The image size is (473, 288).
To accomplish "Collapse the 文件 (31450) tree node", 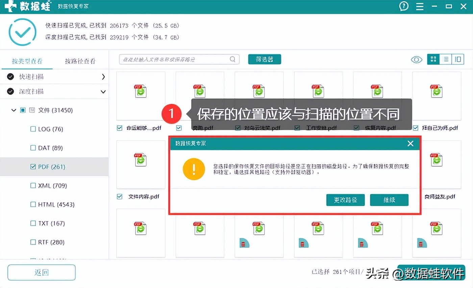I will click(14, 110).
